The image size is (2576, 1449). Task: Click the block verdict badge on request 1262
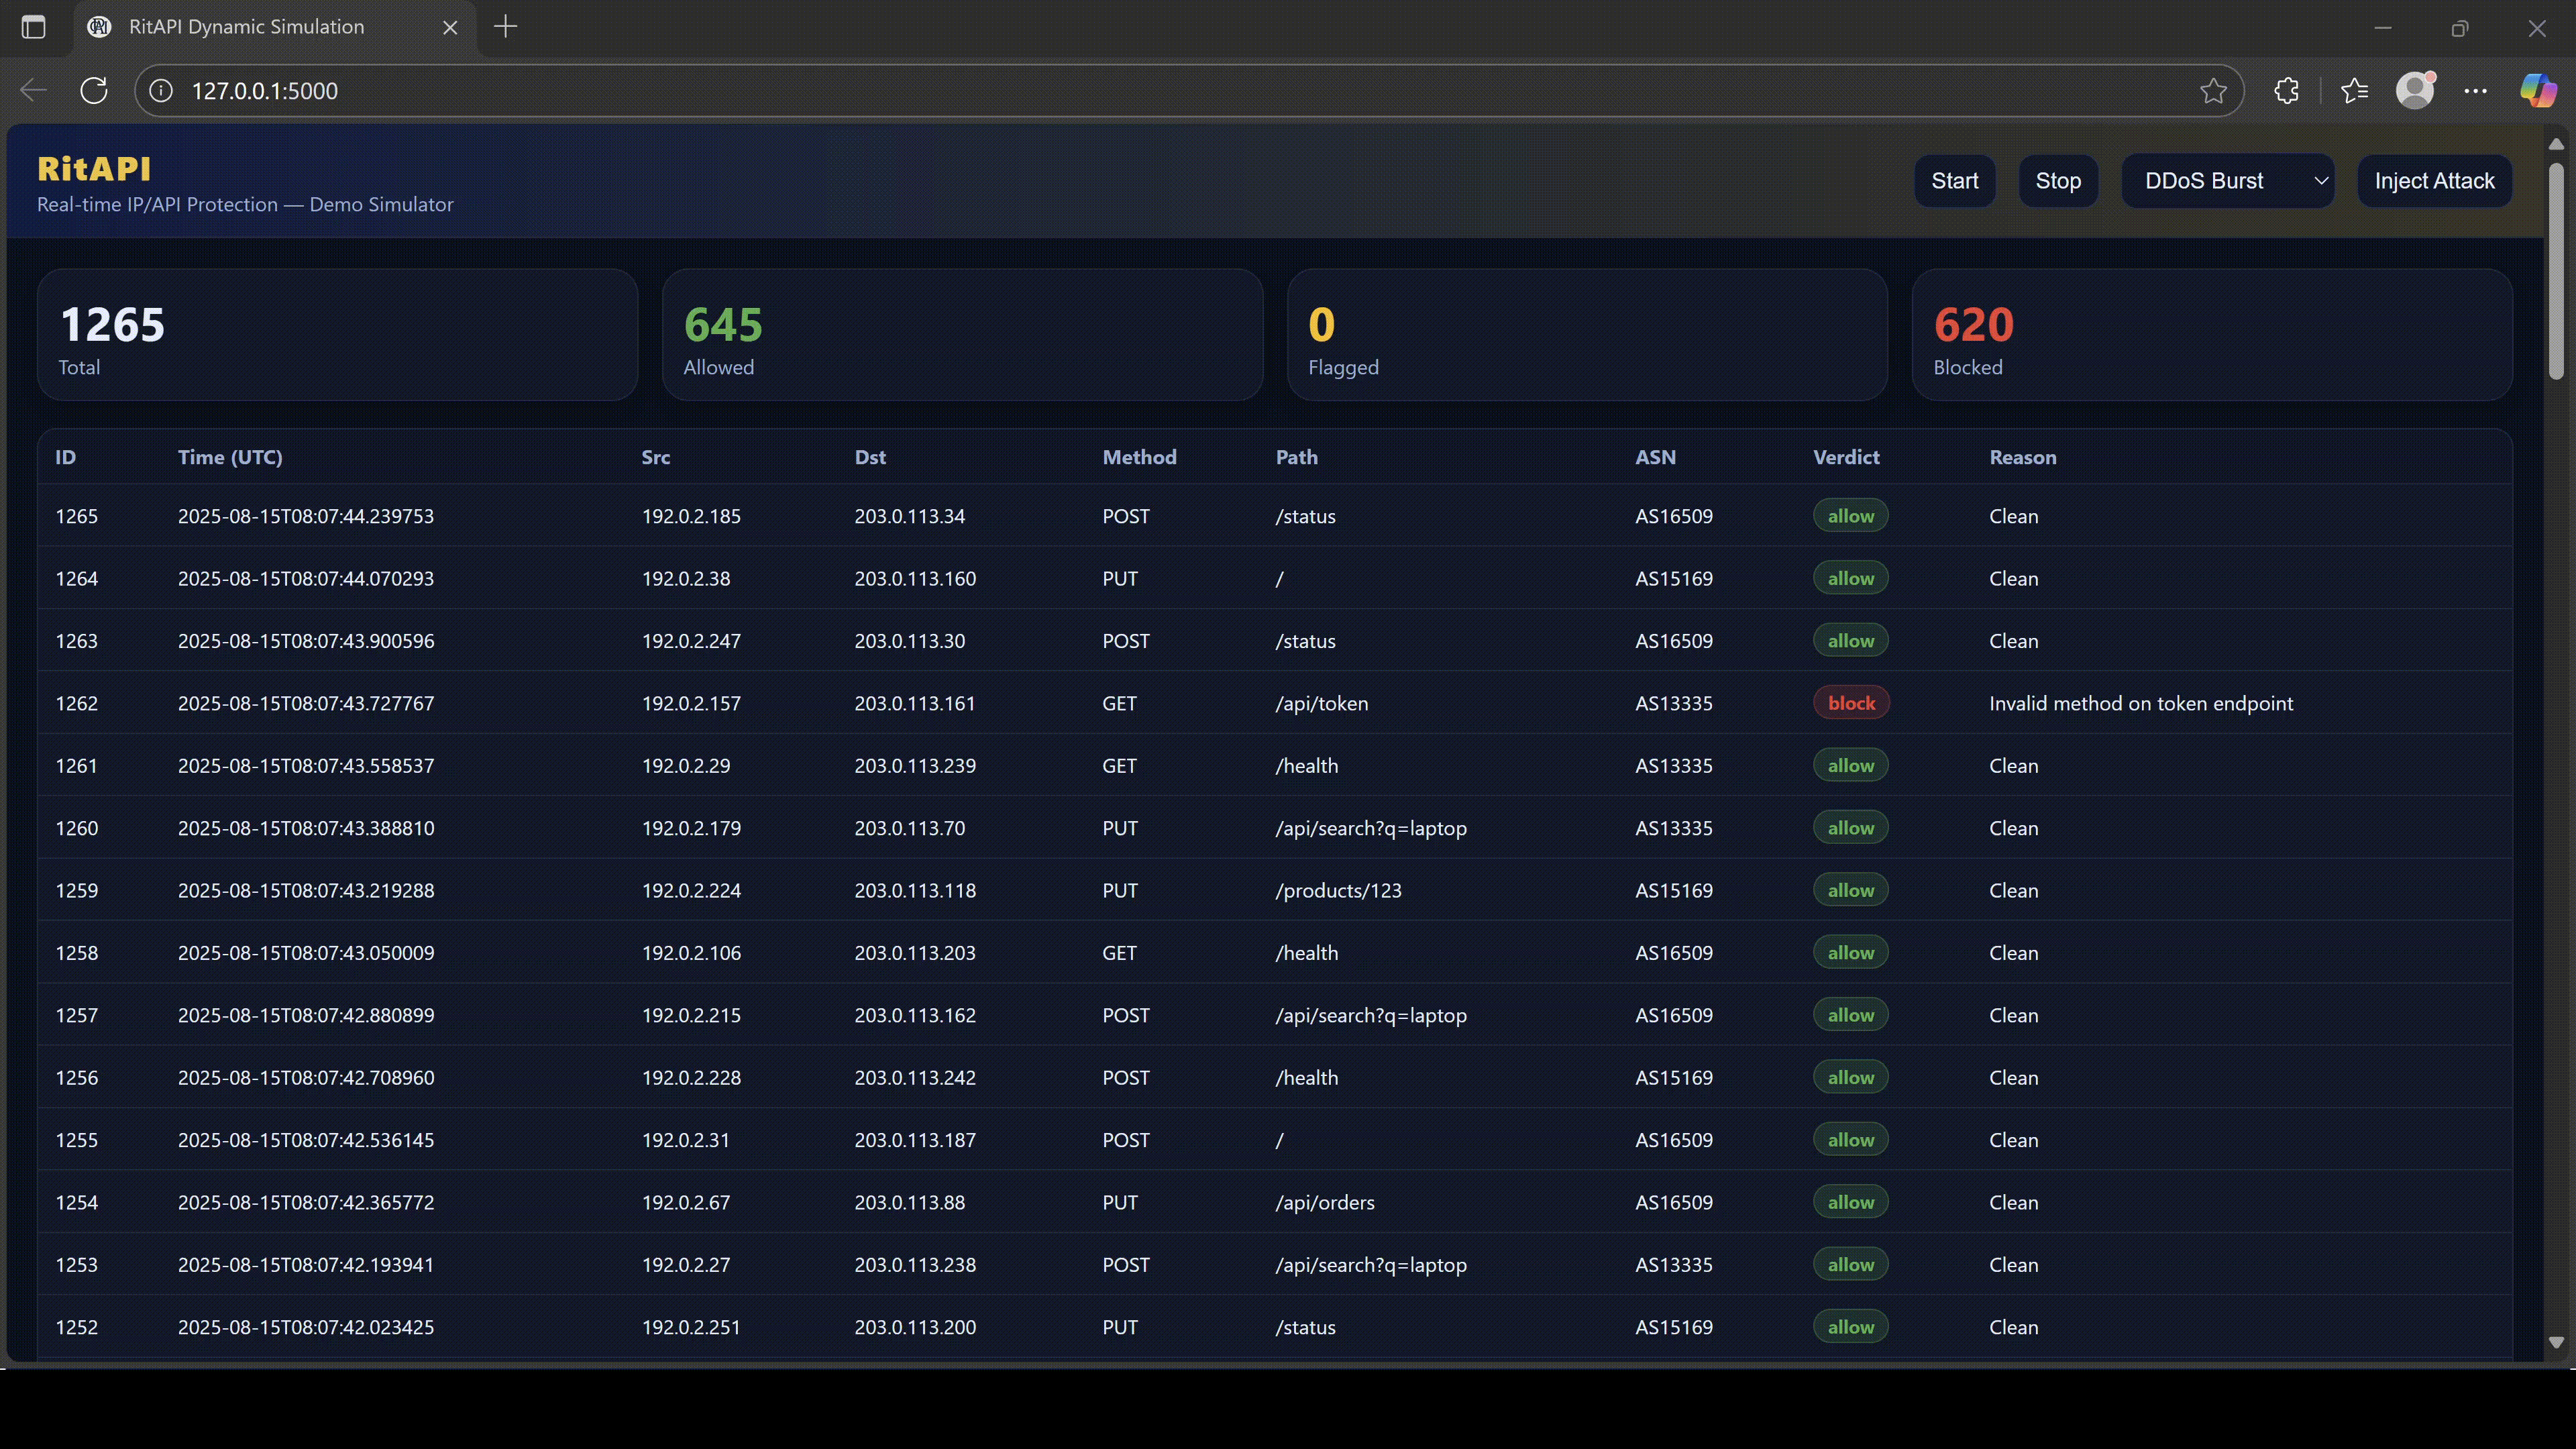(1850, 702)
